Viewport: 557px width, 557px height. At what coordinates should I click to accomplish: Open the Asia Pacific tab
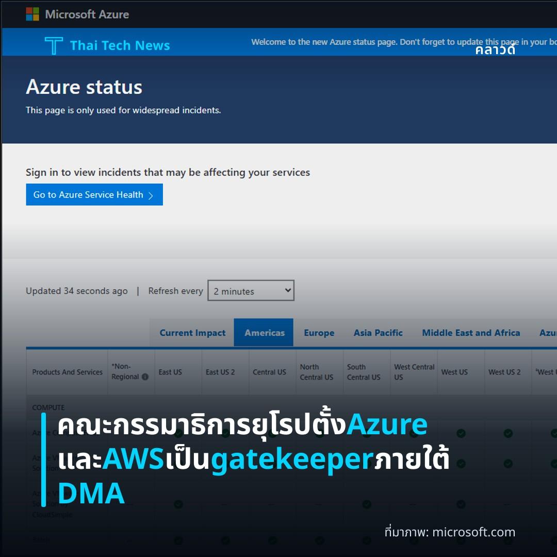(x=378, y=333)
